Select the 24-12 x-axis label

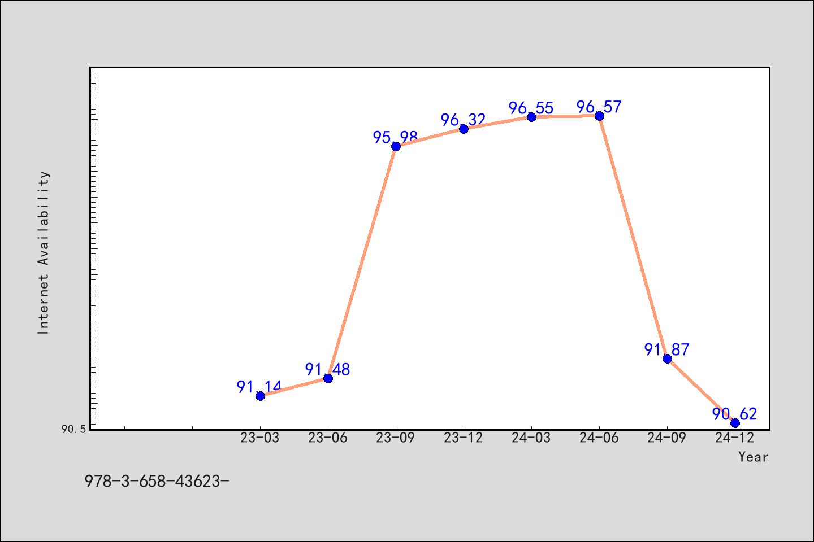(x=735, y=438)
